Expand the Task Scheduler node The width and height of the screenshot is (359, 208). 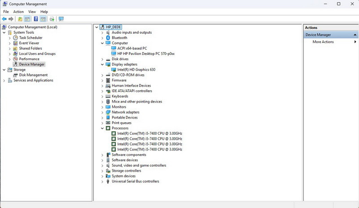coord(9,38)
